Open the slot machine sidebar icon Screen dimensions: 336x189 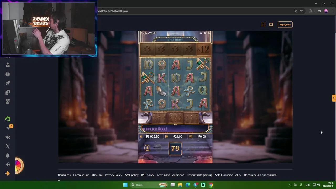tap(8, 101)
